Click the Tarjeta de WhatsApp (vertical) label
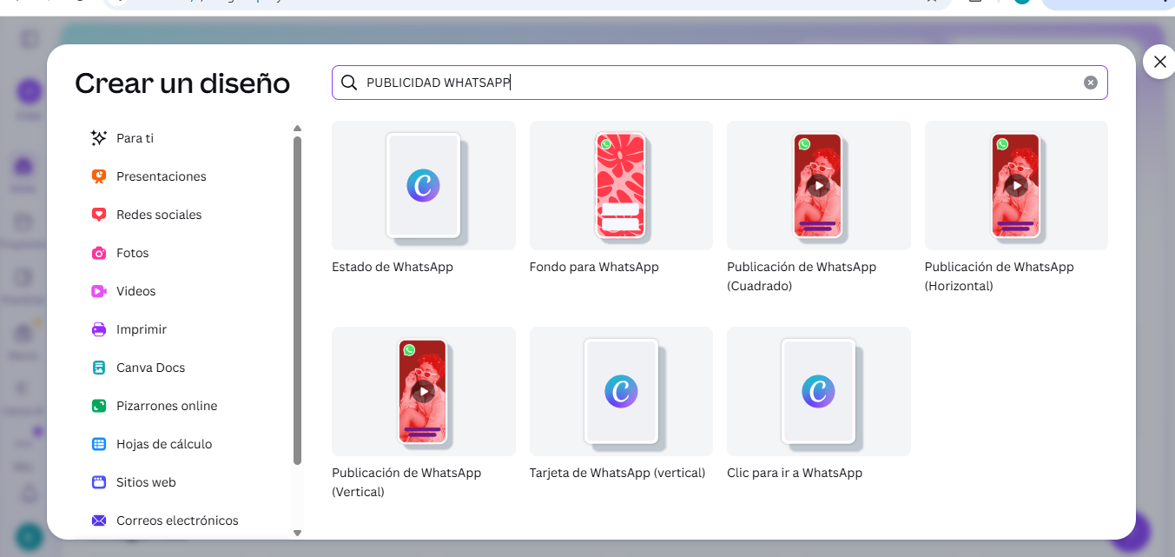Viewport: 1175px width, 557px height. tap(617, 473)
